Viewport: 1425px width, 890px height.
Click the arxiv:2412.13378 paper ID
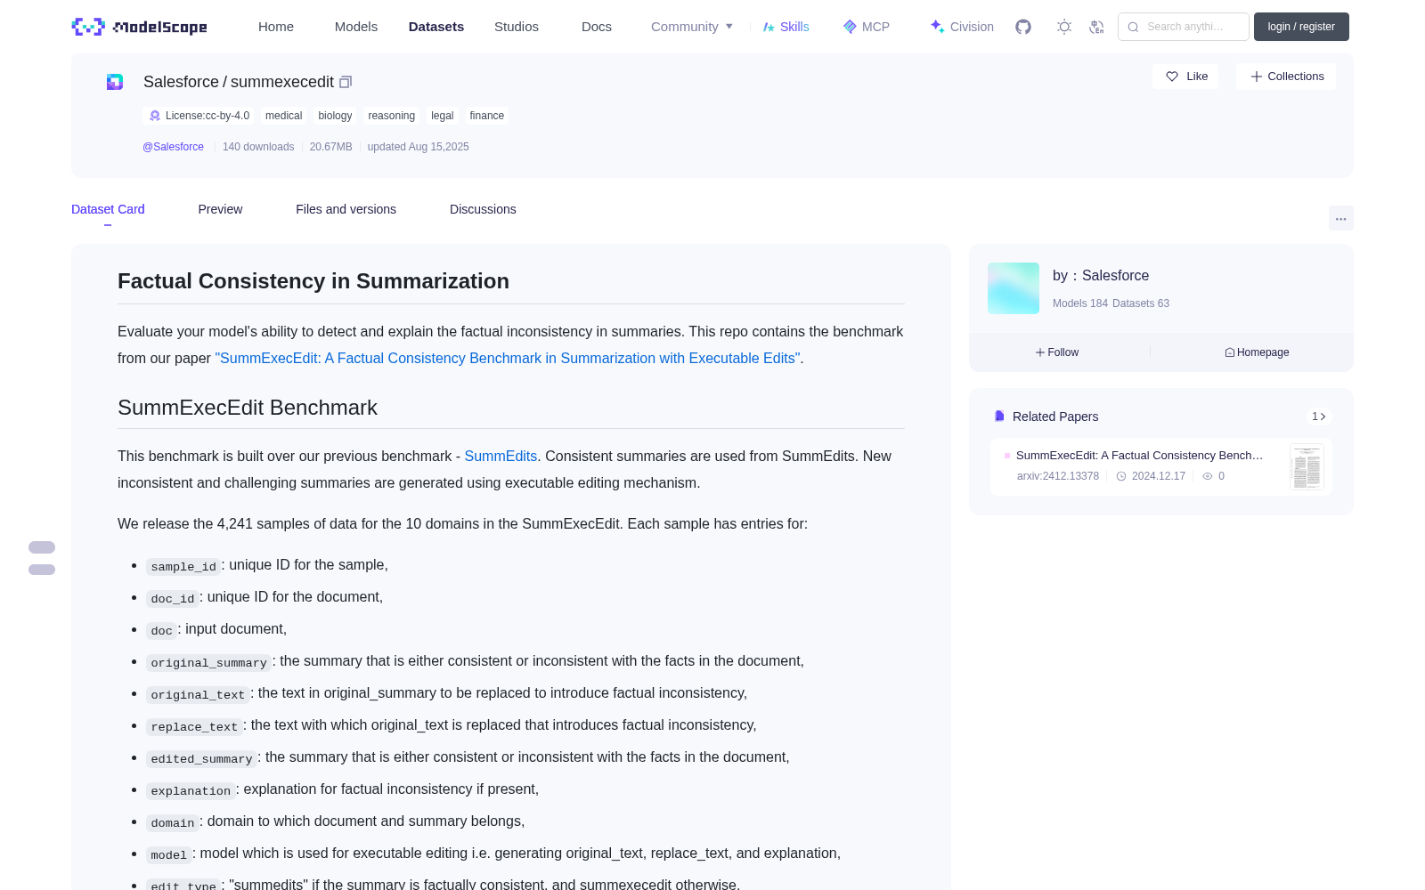(x=1058, y=476)
